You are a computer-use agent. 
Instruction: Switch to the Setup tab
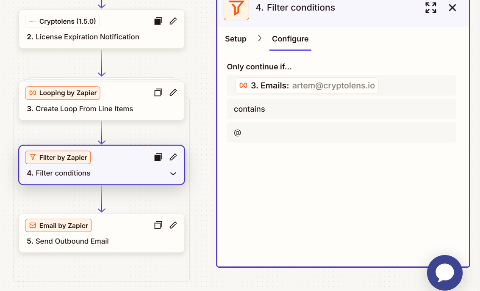pyautogui.click(x=236, y=39)
